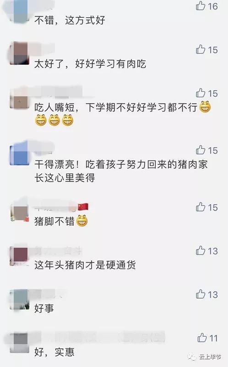This screenshot has width=228, height=367.
Task: Tap thumbs-up on 干得漂亮 comment
Action: [201, 150]
